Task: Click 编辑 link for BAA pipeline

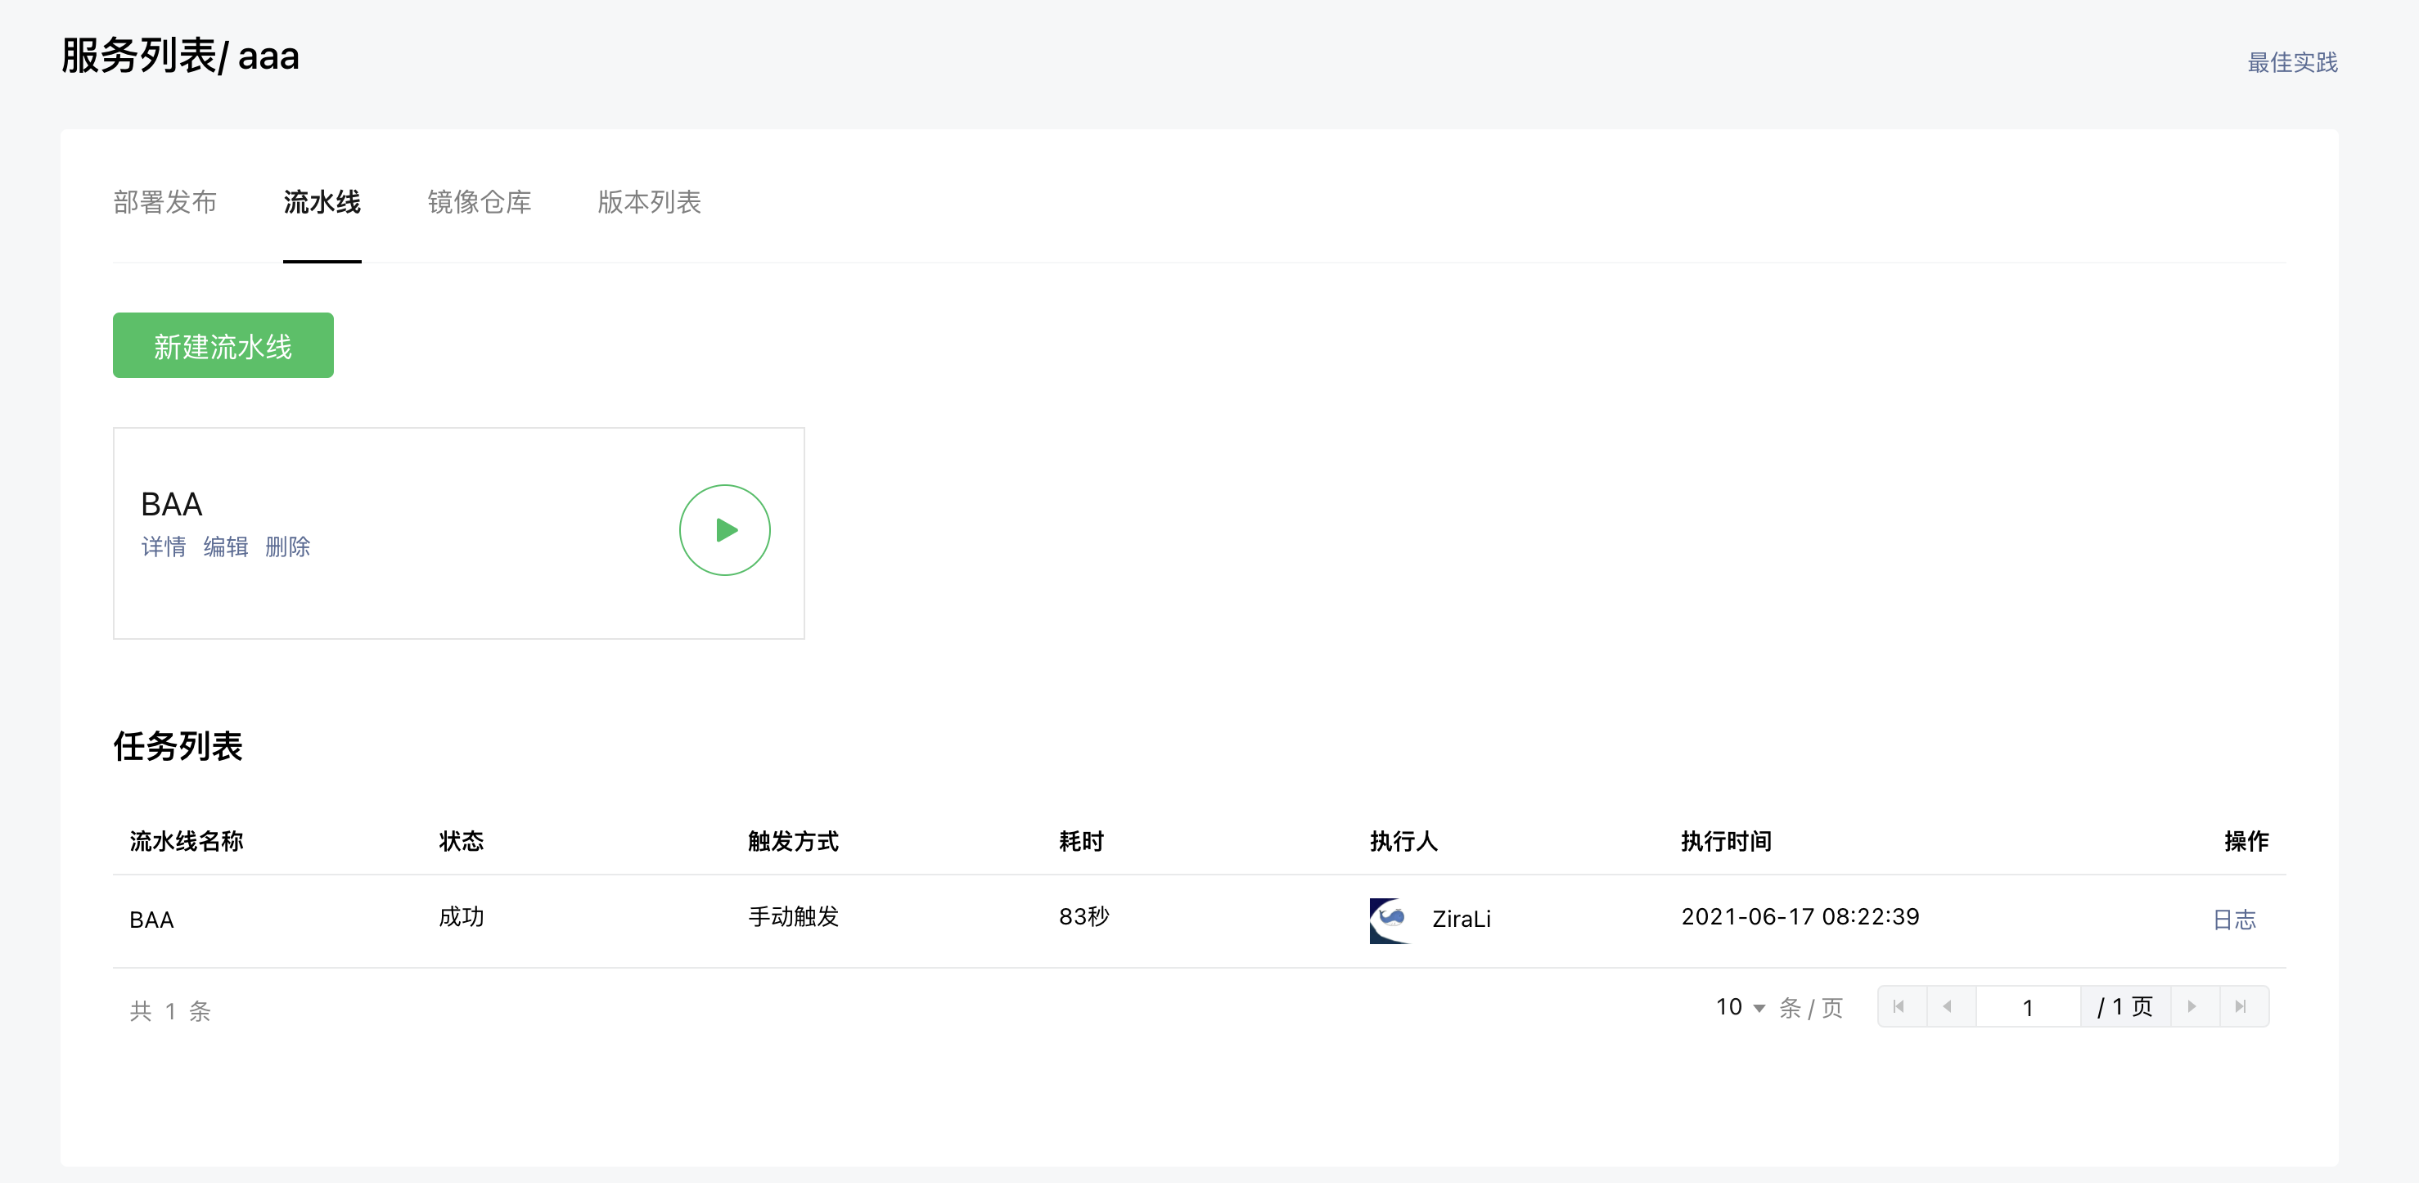Action: tap(225, 547)
